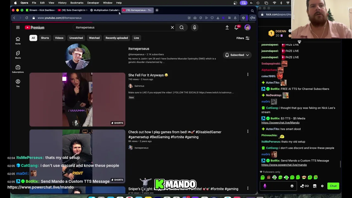Open Opera AI Aria button
352x198 pixels.
(252, 18)
